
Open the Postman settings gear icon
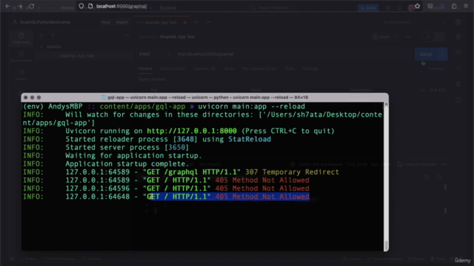(387, 8)
